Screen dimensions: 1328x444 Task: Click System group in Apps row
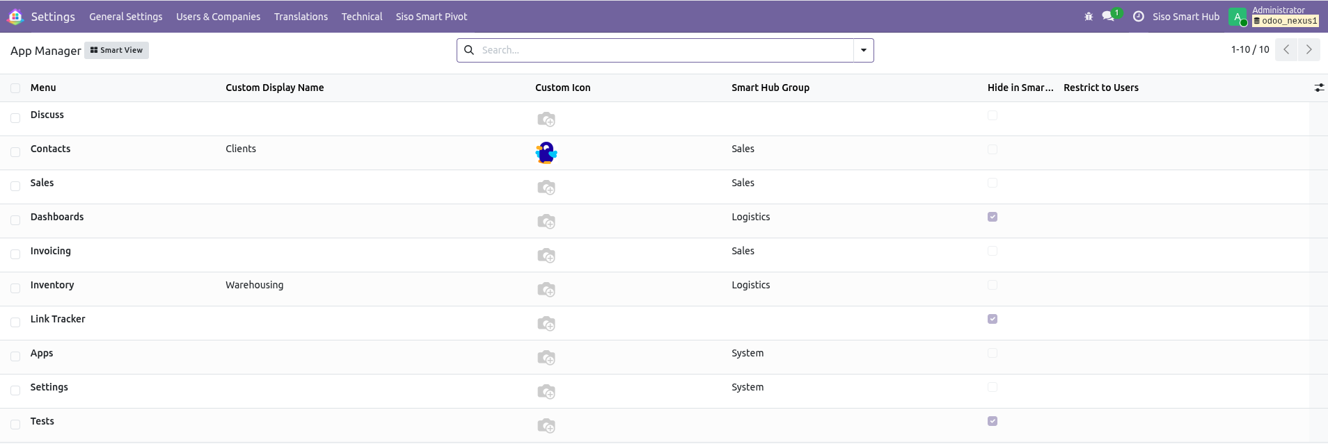(748, 353)
